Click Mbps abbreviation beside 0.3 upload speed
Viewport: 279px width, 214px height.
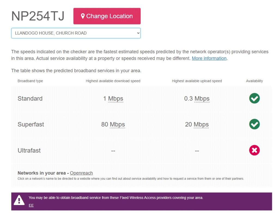(202, 99)
